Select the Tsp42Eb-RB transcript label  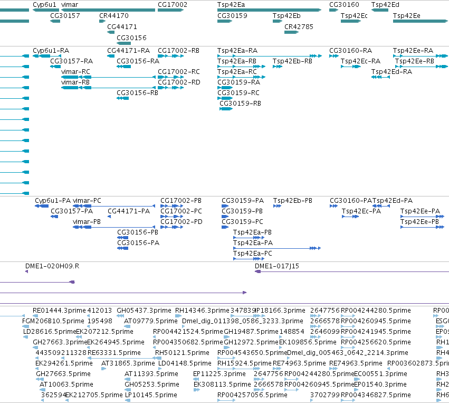click(x=292, y=61)
